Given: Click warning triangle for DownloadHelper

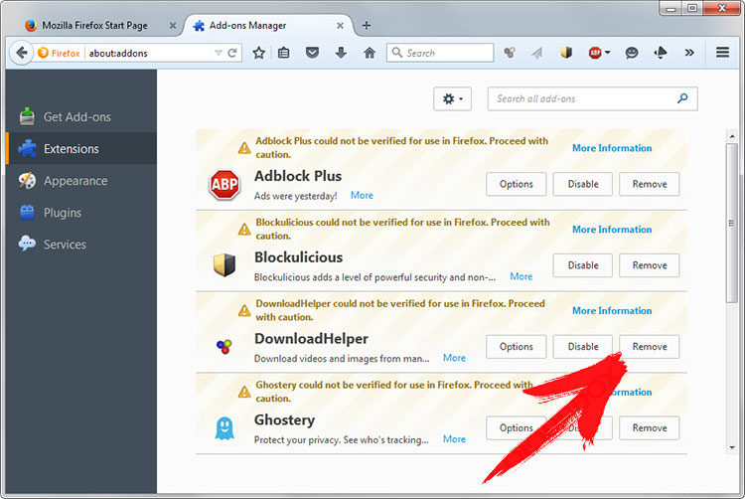Looking at the screenshot, I should [244, 310].
